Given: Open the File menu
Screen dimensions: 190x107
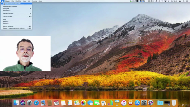Looking at the screenshot, I should 12,1.
